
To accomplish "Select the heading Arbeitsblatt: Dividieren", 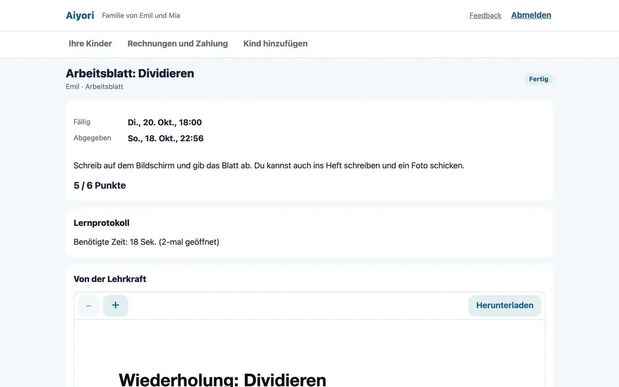I will [x=130, y=74].
